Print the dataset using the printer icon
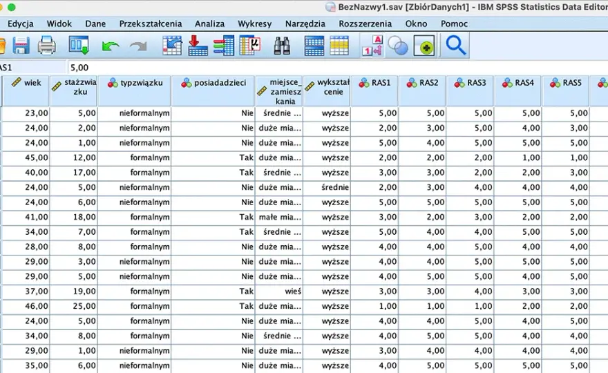This screenshot has height=373, width=608. point(46,46)
